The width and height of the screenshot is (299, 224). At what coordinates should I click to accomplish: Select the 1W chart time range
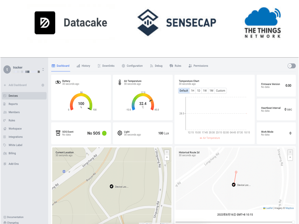[x=205, y=91]
